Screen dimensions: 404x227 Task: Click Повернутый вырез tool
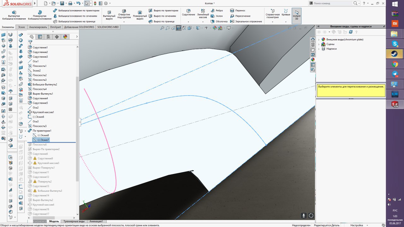tap(140, 15)
